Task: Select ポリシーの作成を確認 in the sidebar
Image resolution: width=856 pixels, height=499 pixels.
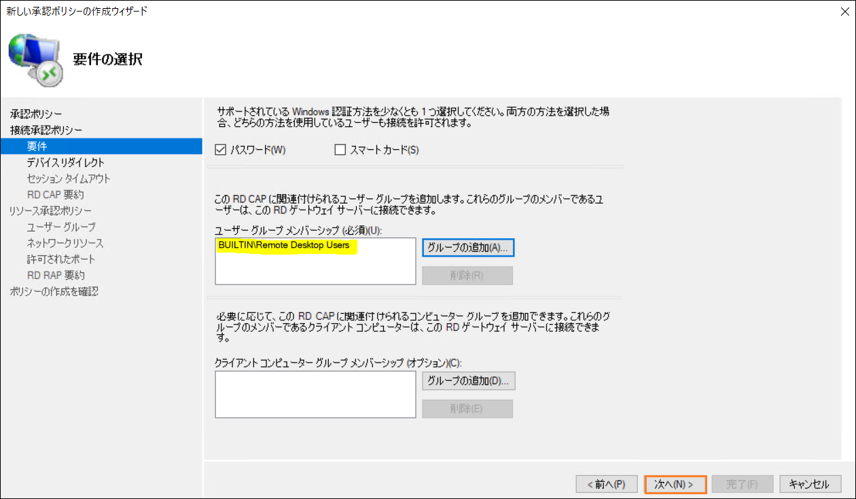Action: tap(54, 292)
